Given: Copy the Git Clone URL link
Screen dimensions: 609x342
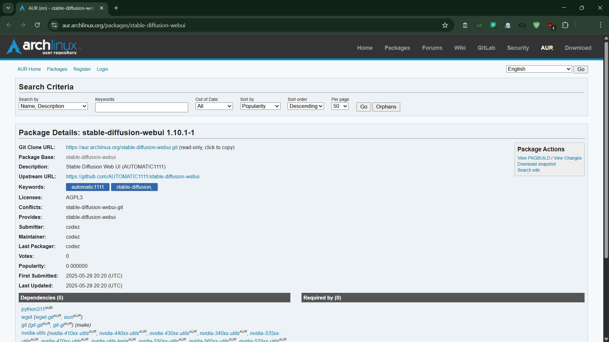Looking at the screenshot, I should tap(122, 147).
